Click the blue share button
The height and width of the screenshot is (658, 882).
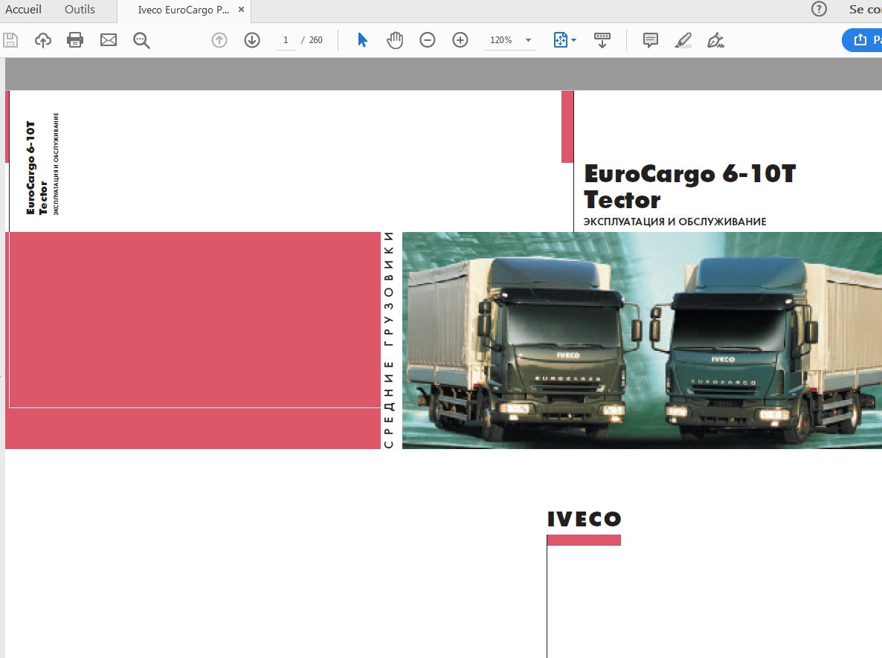pyautogui.click(x=862, y=40)
